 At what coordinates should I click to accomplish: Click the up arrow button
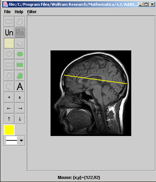click(x=9, y=119)
